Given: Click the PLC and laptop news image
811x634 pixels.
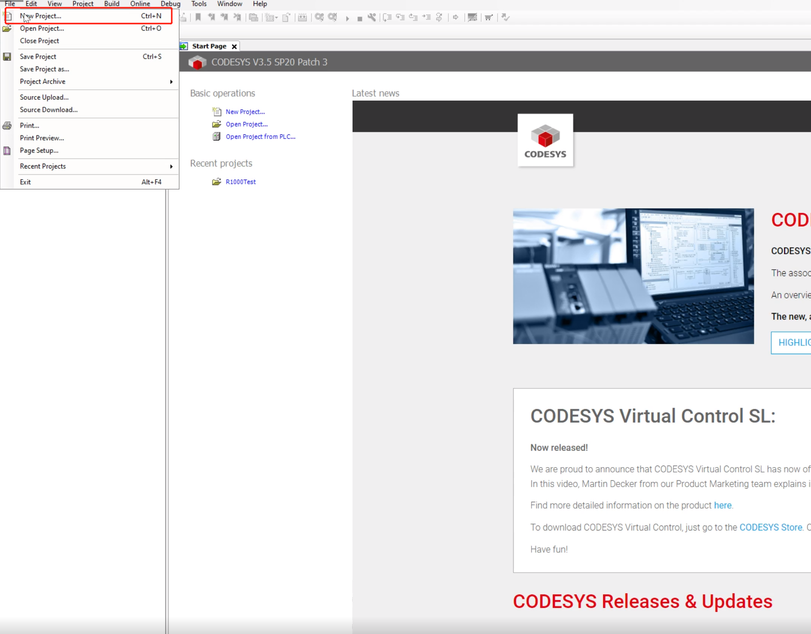Looking at the screenshot, I should (633, 276).
